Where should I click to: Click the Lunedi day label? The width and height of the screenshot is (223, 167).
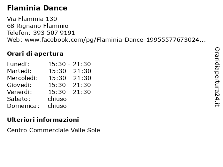pos(18,64)
